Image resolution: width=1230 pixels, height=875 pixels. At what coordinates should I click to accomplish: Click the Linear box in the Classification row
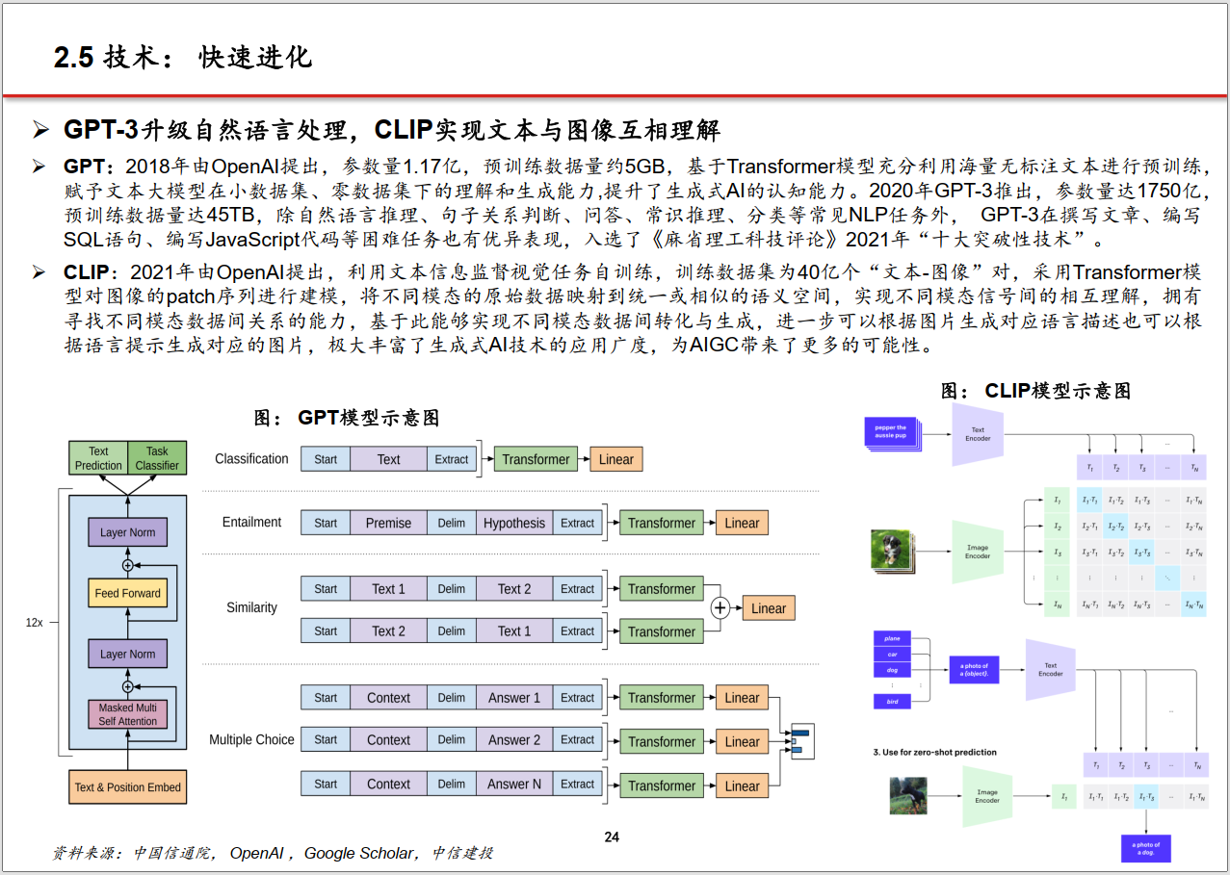click(x=616, y=459)
